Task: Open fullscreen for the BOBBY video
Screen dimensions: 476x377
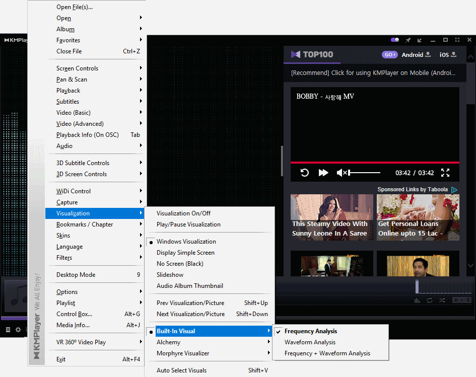Action: (x=445, y=173)
